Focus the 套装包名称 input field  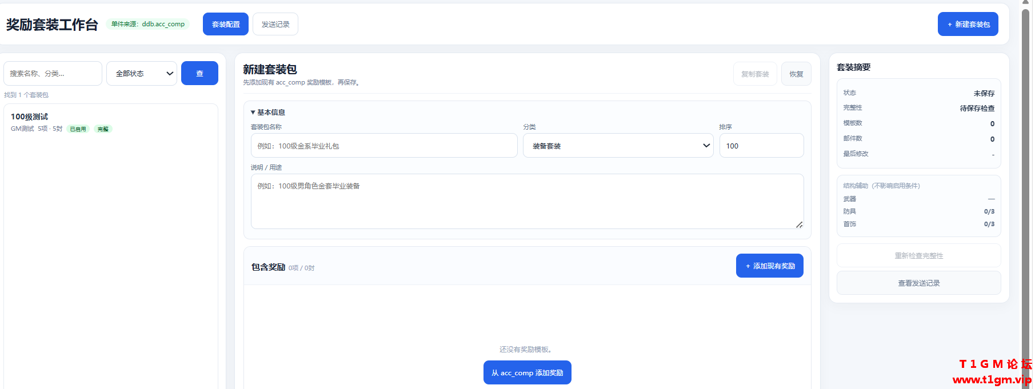point(384,146)
